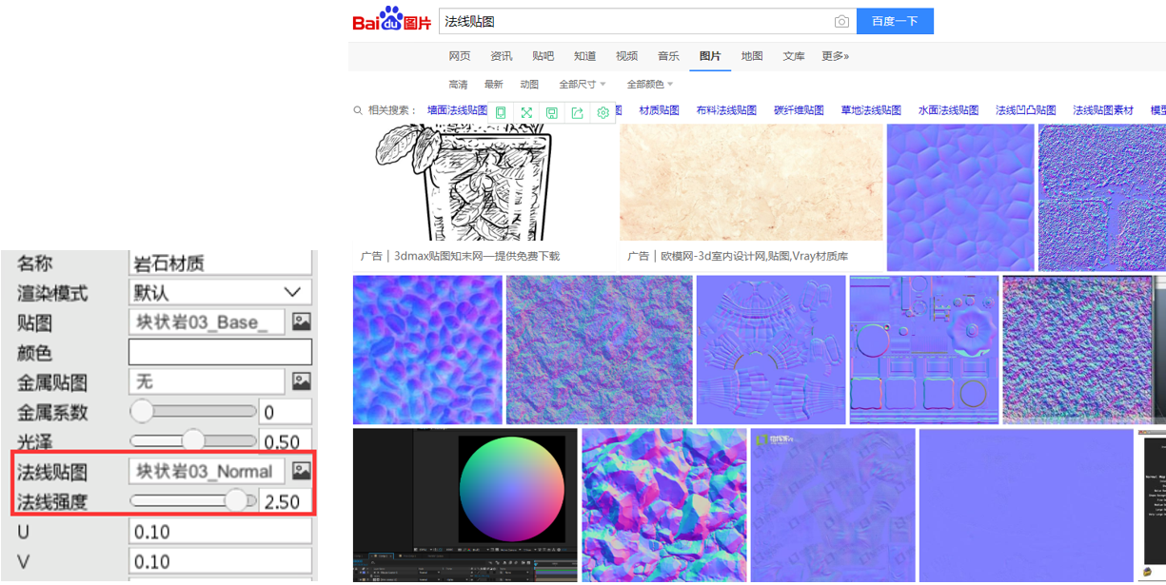Open the beige marble texture ad thumbnail
The width and height of the screenshot is (1166, 585).
point(751,182)
